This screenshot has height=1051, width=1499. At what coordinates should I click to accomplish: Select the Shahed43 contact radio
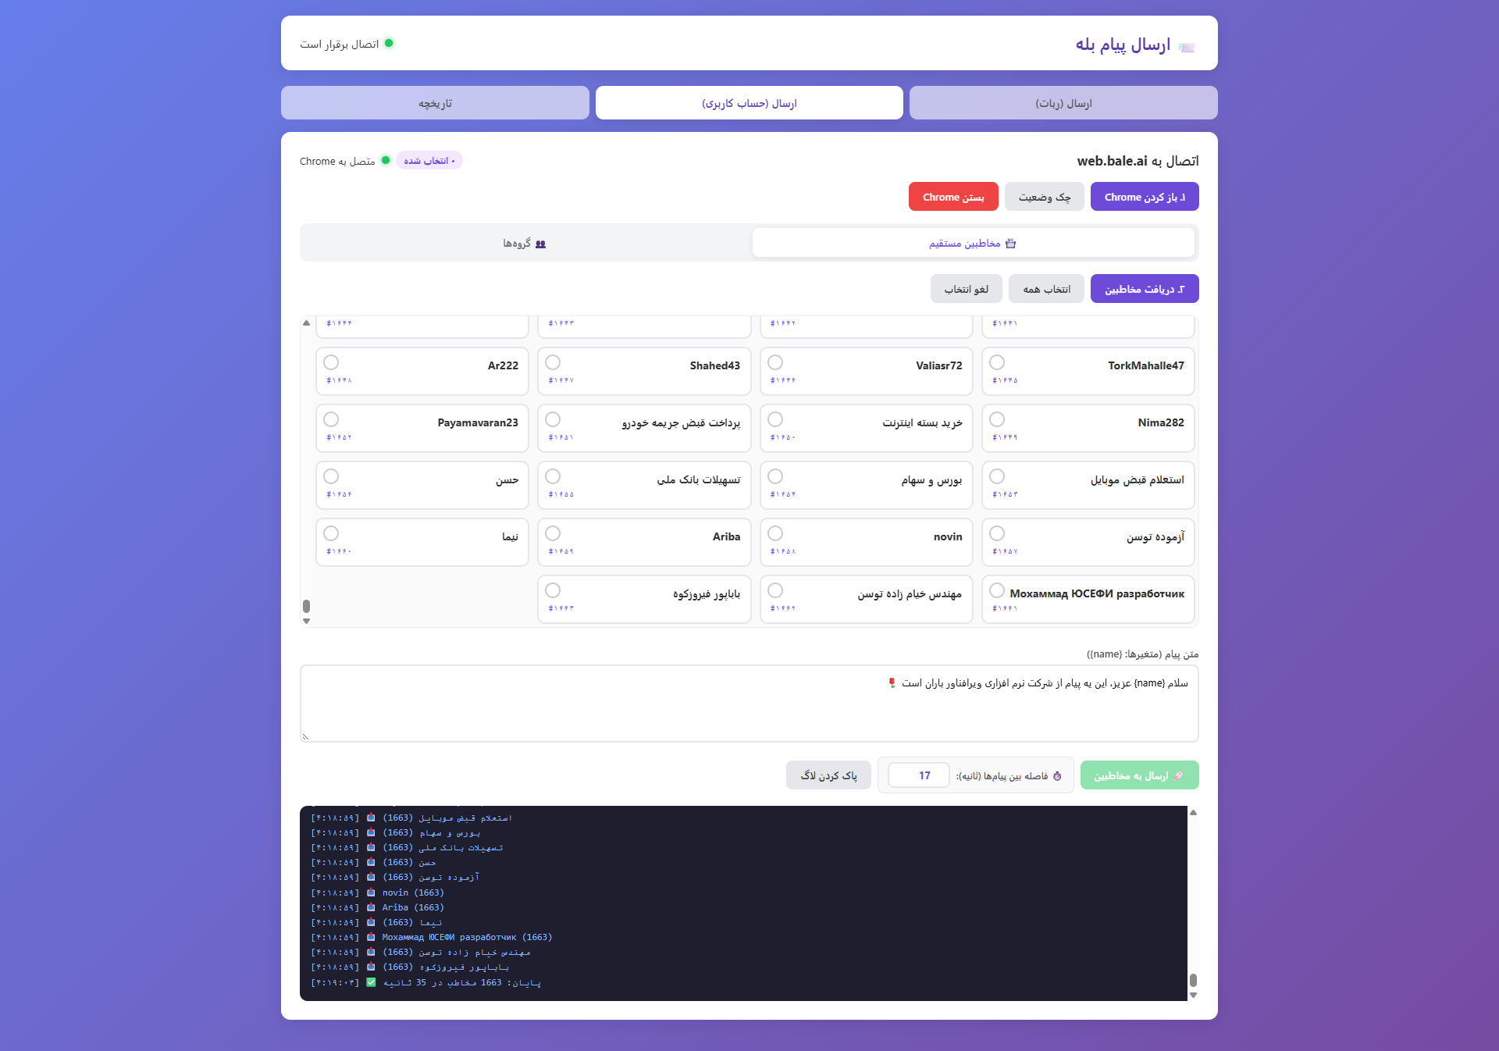click(x=553, y=362)
